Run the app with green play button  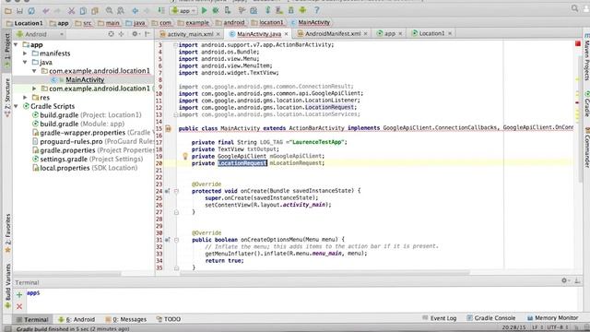pyautogui.click(x=205, y=10)
